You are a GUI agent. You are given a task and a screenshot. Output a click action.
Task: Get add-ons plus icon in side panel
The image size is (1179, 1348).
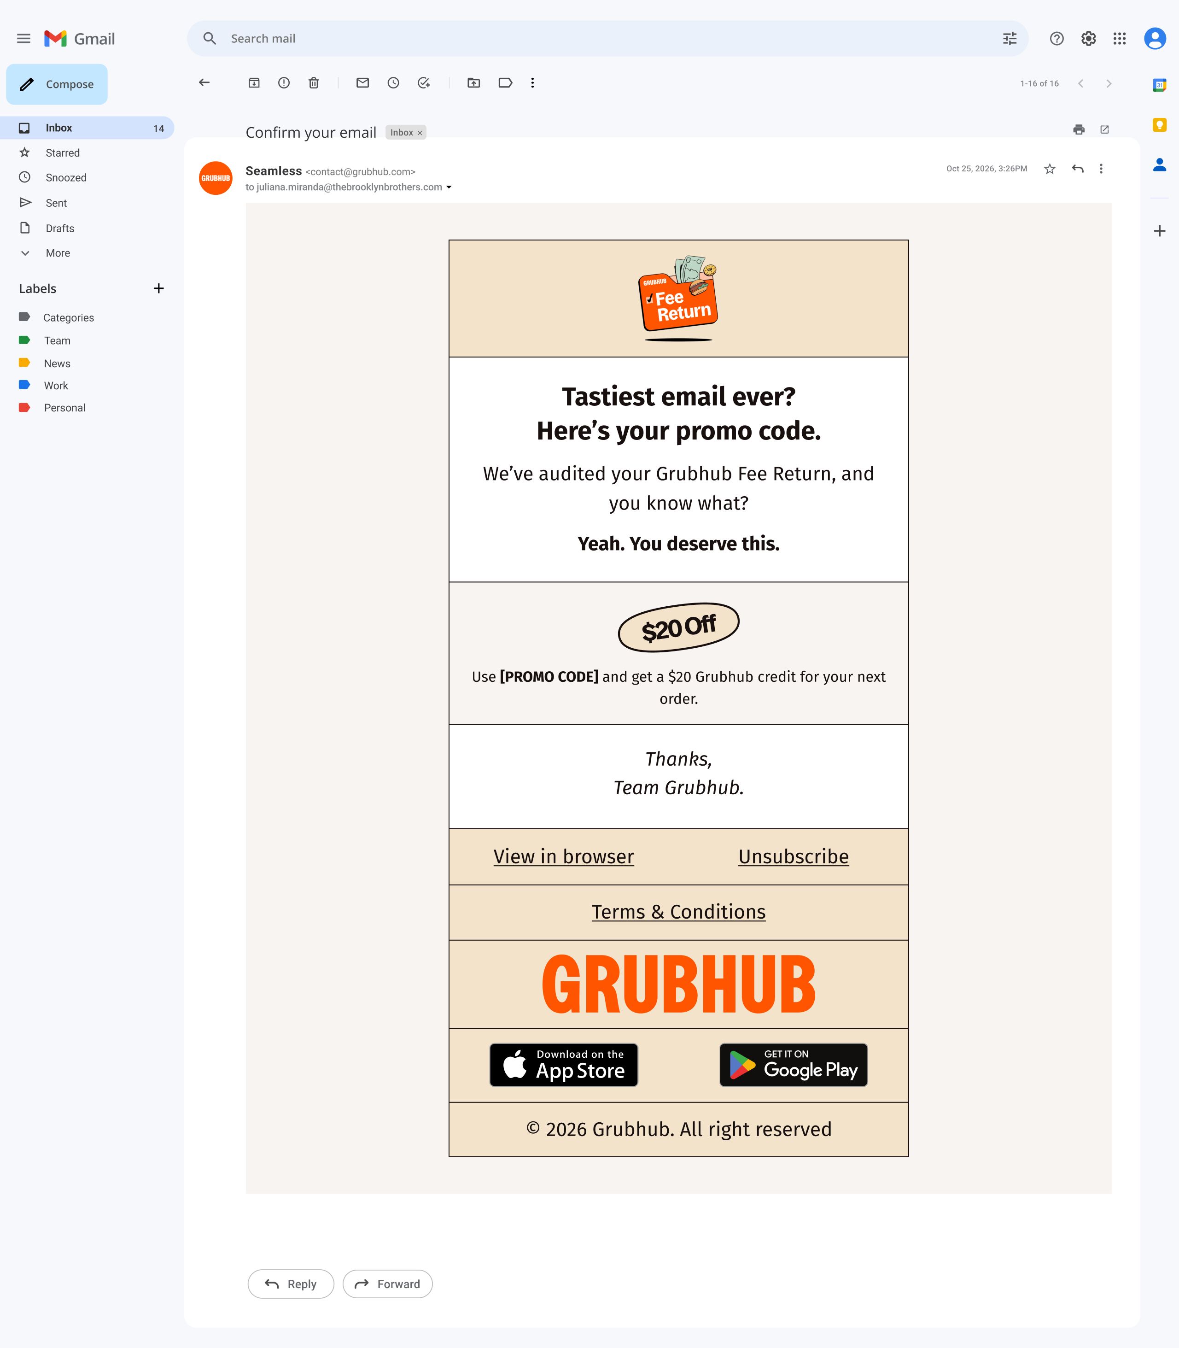point(1159,231)
